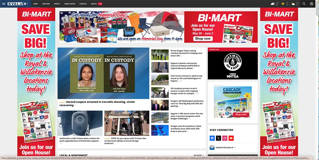Click the Watch Live header bar

point(233,49)
